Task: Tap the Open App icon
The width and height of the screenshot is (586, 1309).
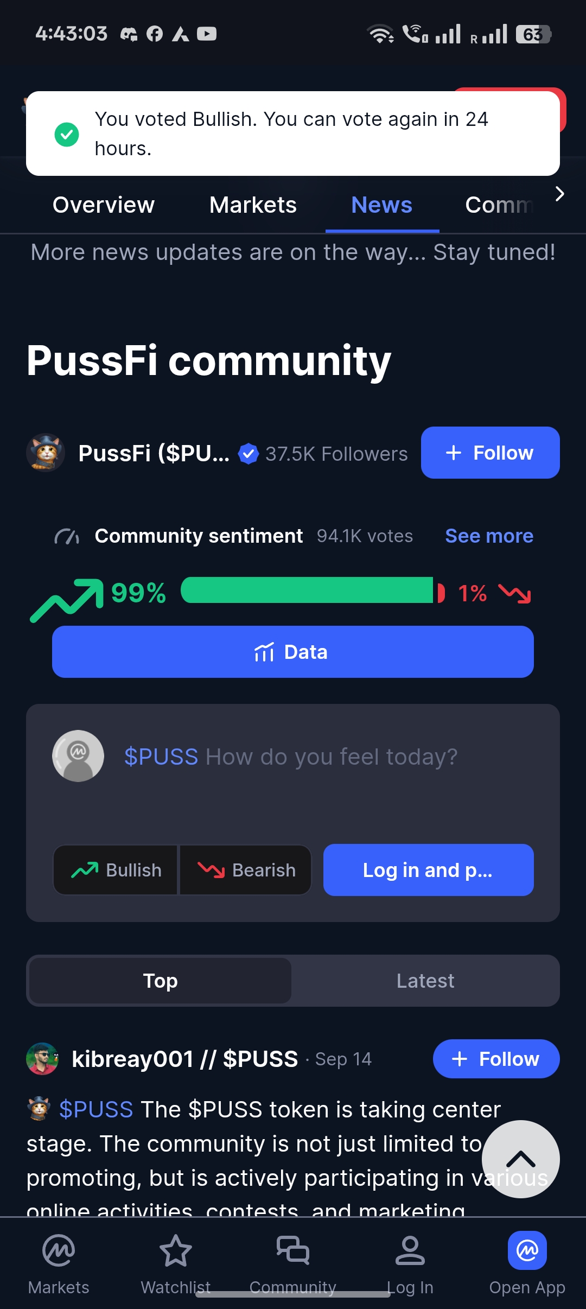Action: (527, 1250)
